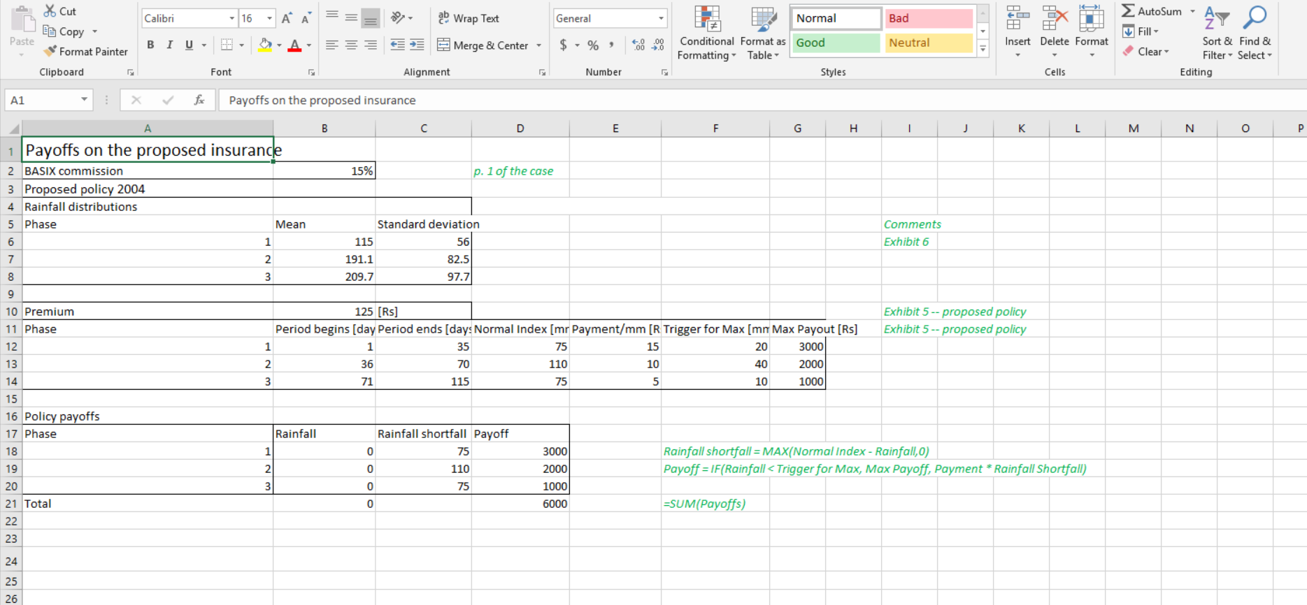Select cell with 15% BASIX commission
Viewport: 1307px width, 605px height.
tap(324, 170)
